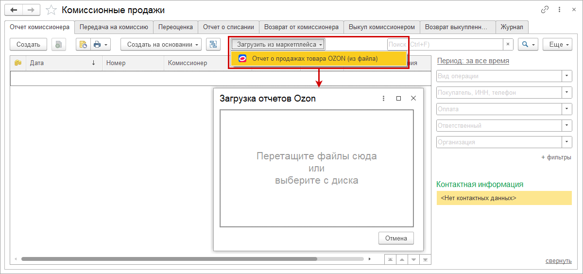This screenshot has height=274, width=583.
Task: Click the Покупатель, ИНН, телефон field
Action: click(499, 92)
